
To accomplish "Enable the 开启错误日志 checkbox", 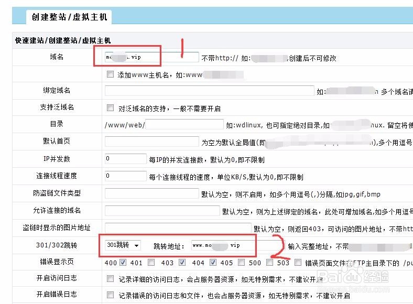I will click(x=110, y=295).
